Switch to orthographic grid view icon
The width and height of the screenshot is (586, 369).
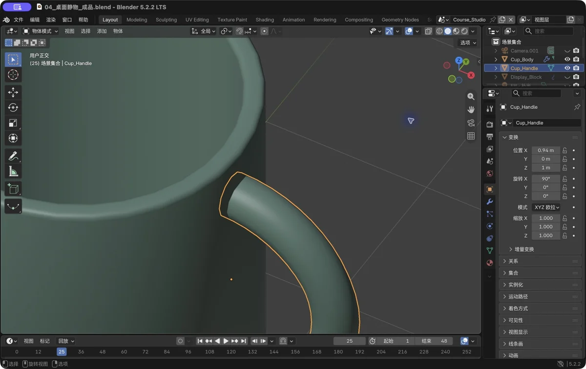(471, 136)
